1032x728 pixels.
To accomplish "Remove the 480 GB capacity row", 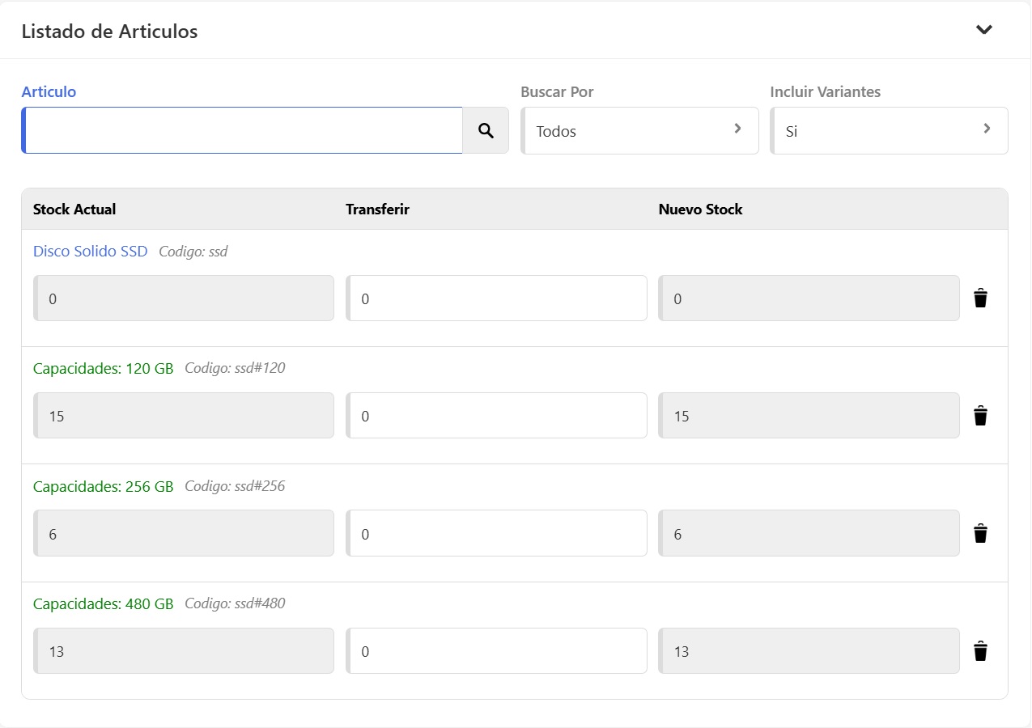I will (980, 651).
